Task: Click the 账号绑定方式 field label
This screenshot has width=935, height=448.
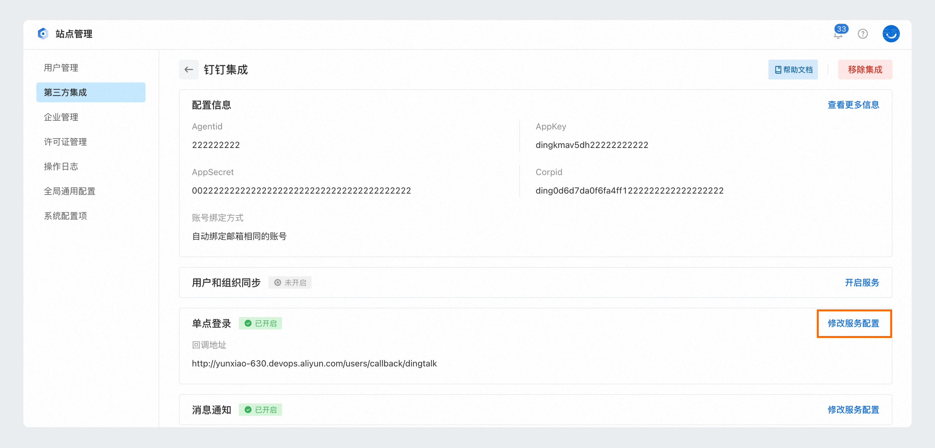Action: point(218,218)
